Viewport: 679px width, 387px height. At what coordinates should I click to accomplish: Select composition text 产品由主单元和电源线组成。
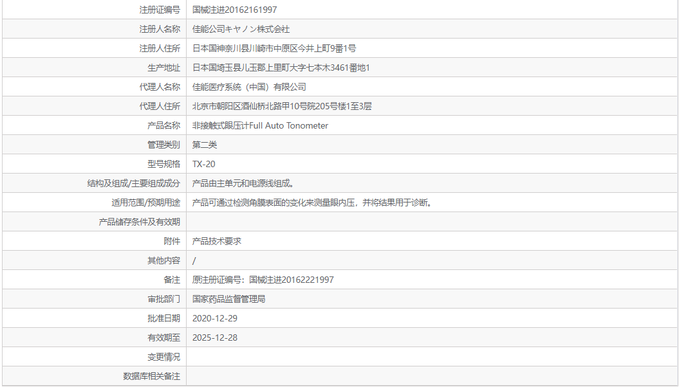click(x=244, y=183)
